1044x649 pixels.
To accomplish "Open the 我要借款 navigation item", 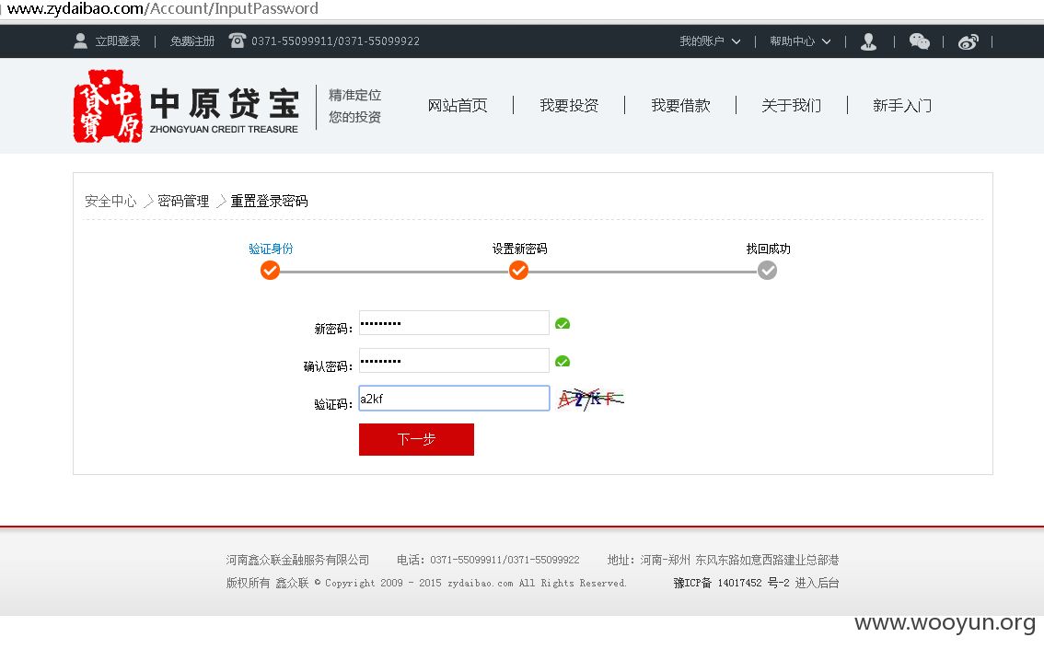I will [x=680, y=105].
